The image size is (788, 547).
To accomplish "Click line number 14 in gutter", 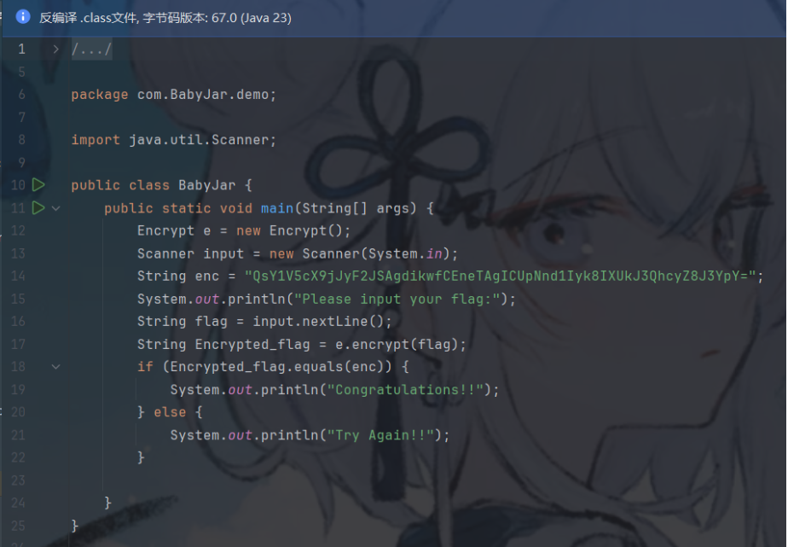I will [x=18, y=276].
